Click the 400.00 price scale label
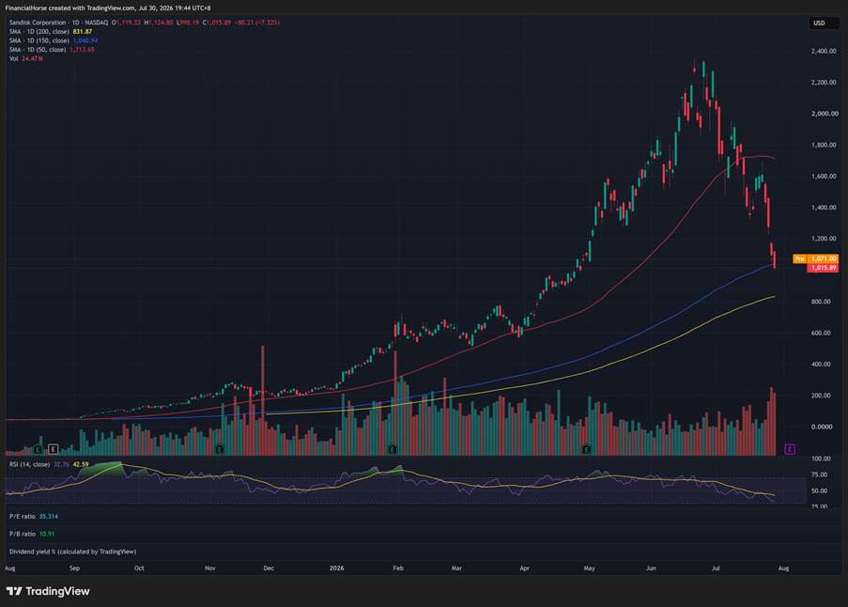Viewport: 848px width, 607px height. (x=821, y=364)
